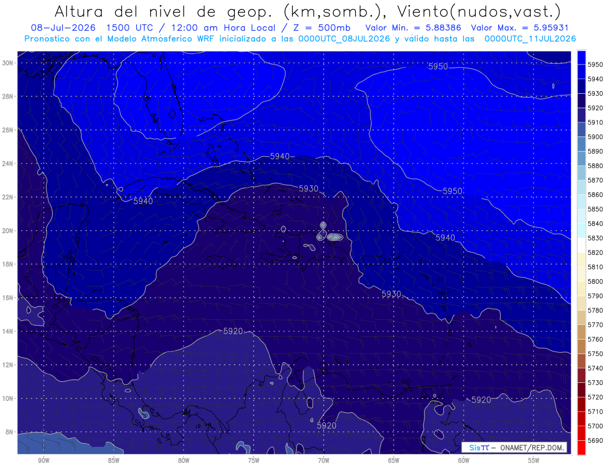
Task: Click legend swatch between 5920 and 5930
Action: point(581,101)
